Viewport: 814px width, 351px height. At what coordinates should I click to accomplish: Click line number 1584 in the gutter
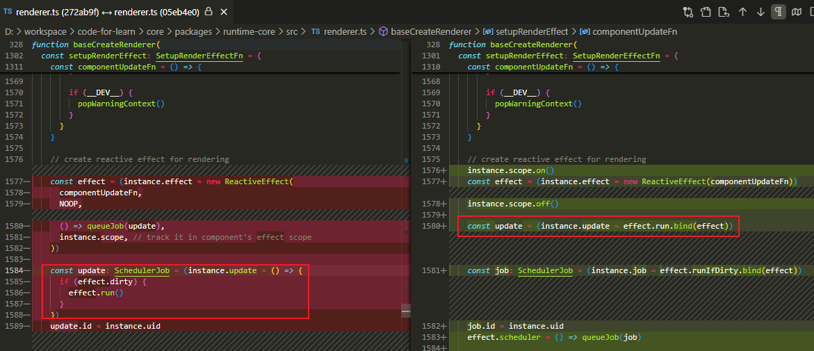coord(13,270)
